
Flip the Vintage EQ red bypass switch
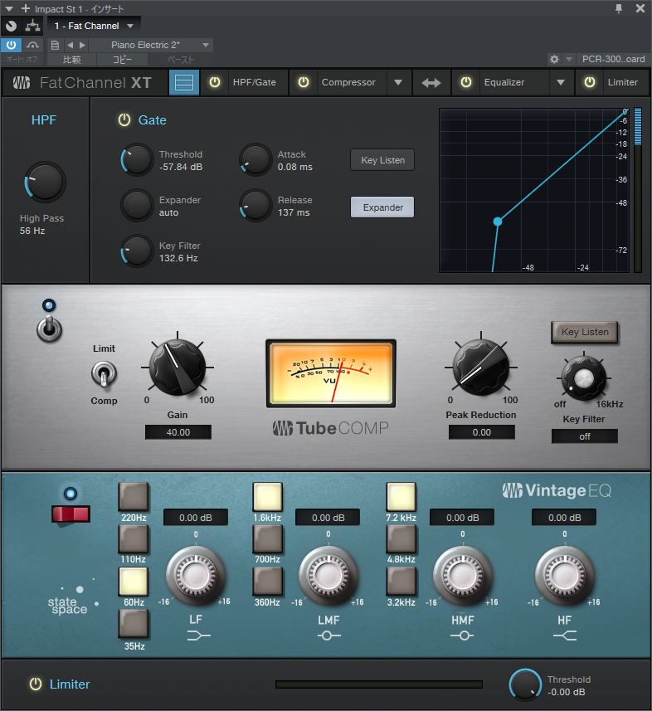tap(71, 514)
